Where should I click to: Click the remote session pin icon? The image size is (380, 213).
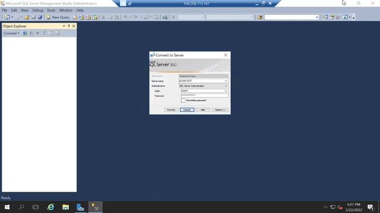pos(123,4)
